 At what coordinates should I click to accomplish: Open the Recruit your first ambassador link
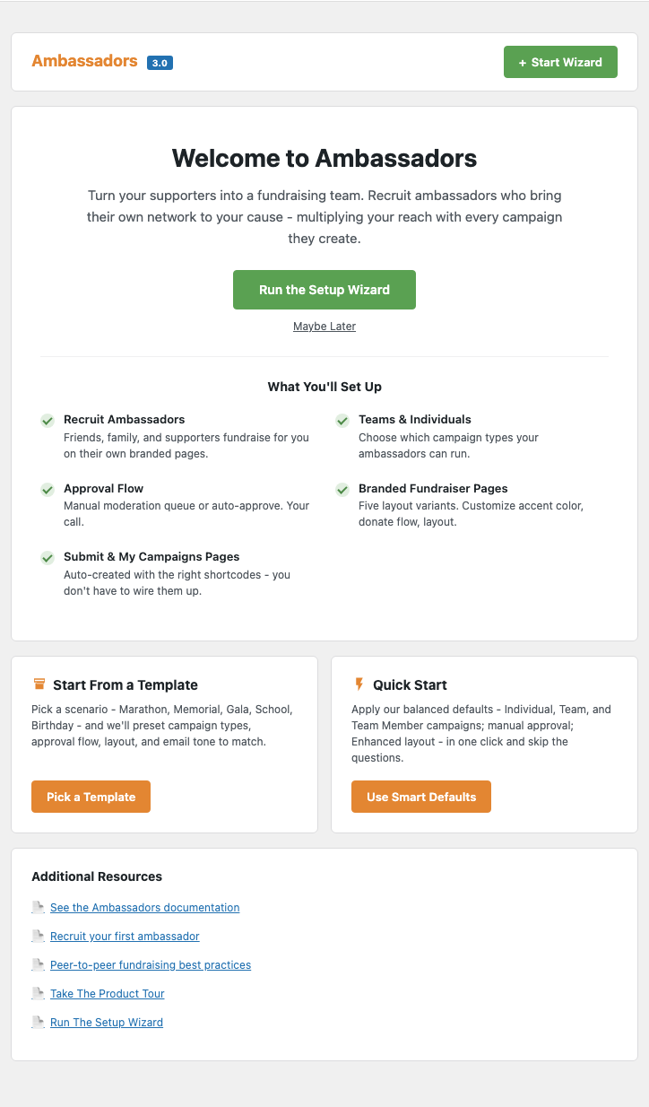pos(125,937)
